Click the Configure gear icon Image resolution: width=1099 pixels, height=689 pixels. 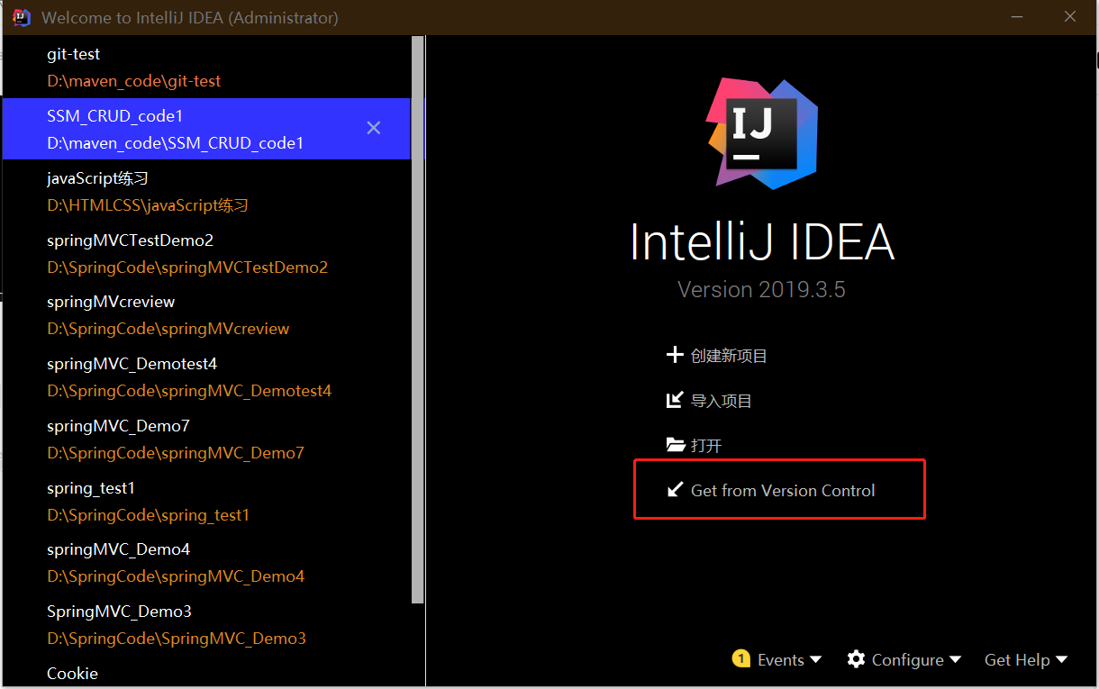point(856,659)
